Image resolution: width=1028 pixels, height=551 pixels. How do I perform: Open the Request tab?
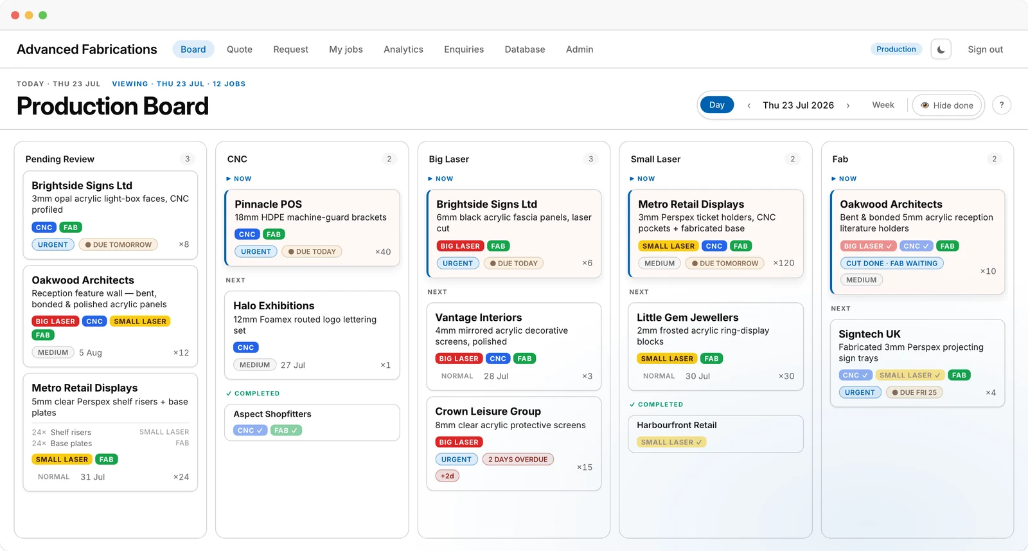[290, 50]
